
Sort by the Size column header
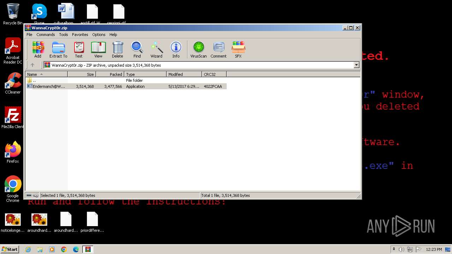[x=82, y=74]
